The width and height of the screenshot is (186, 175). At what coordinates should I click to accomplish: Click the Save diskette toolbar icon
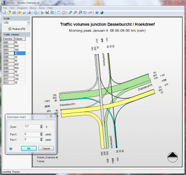14,13
